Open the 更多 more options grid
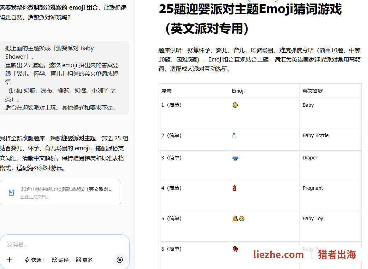The width and height of the screenshot is (368, 269). click(84, 260)
